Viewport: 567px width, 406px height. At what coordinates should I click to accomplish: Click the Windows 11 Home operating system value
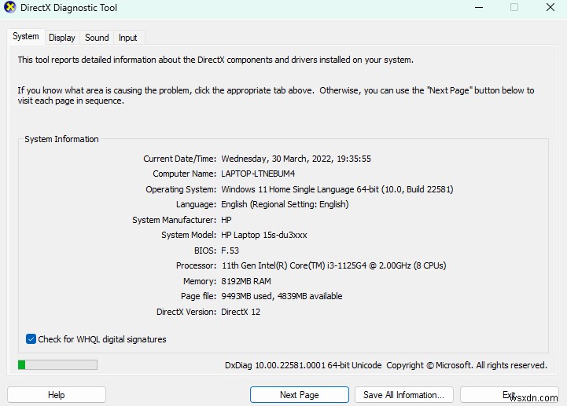coord(337,189)
